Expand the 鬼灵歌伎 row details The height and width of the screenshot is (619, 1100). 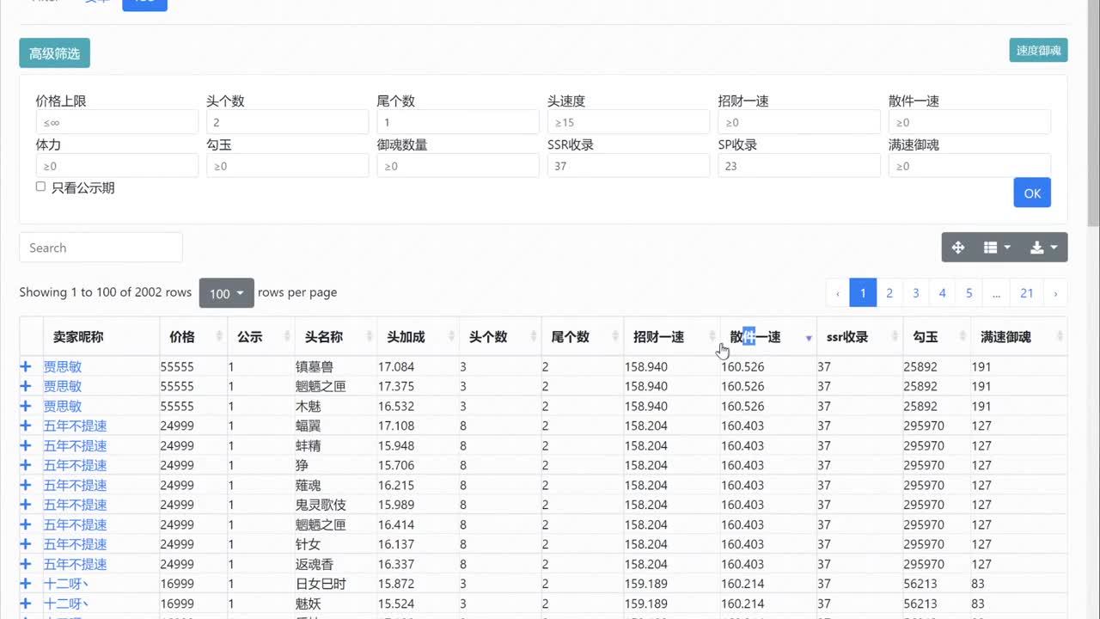click(x=26, y=505)
